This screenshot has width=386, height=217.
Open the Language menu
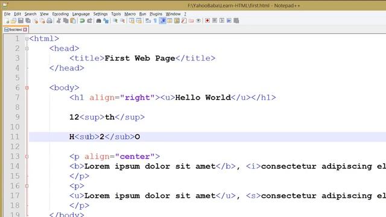(x=81, y=14)
